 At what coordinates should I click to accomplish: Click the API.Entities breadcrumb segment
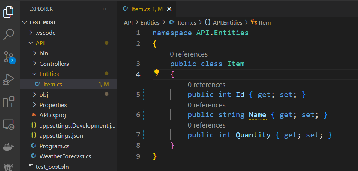(x=228, y=22)
